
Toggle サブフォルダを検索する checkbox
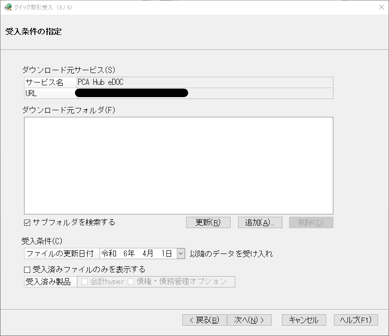click(27, 222)
